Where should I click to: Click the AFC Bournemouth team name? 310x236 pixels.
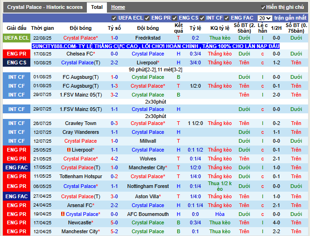pyautogui.click(x=148, y=214)
